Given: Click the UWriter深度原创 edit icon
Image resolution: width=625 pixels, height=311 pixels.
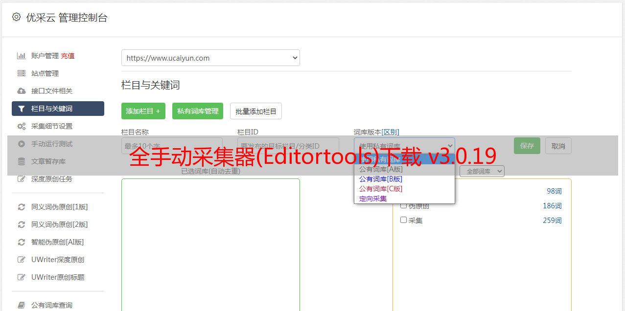Looking at the screenshot, I should tap(22, 260).
